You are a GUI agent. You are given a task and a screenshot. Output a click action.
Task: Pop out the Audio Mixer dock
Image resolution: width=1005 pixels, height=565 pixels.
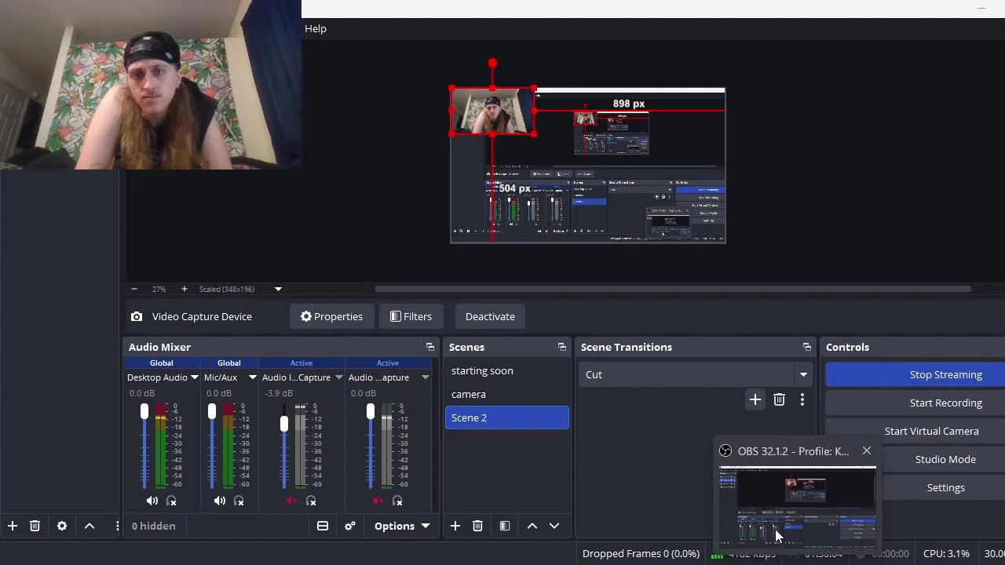pos(430,347)
